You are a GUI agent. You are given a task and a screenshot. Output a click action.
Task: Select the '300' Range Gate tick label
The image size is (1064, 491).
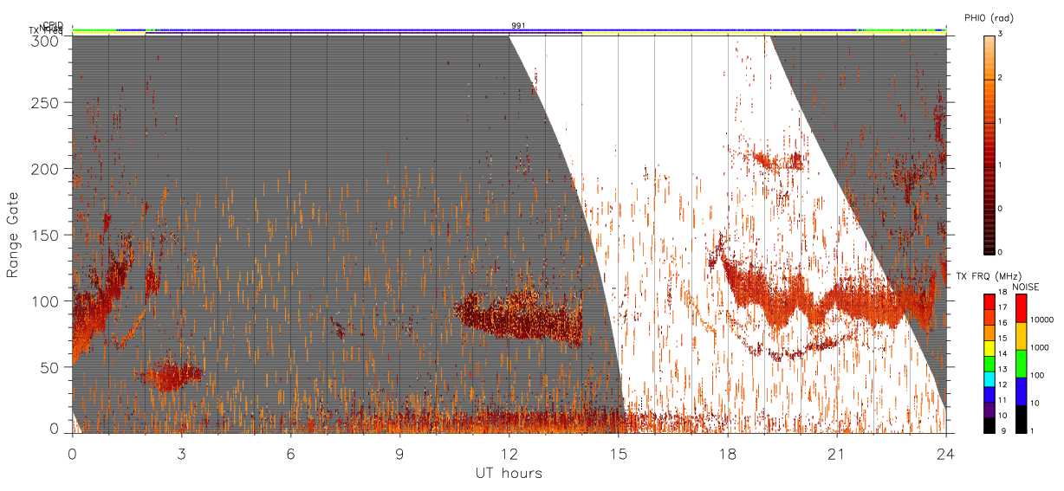tap(46, 40)
